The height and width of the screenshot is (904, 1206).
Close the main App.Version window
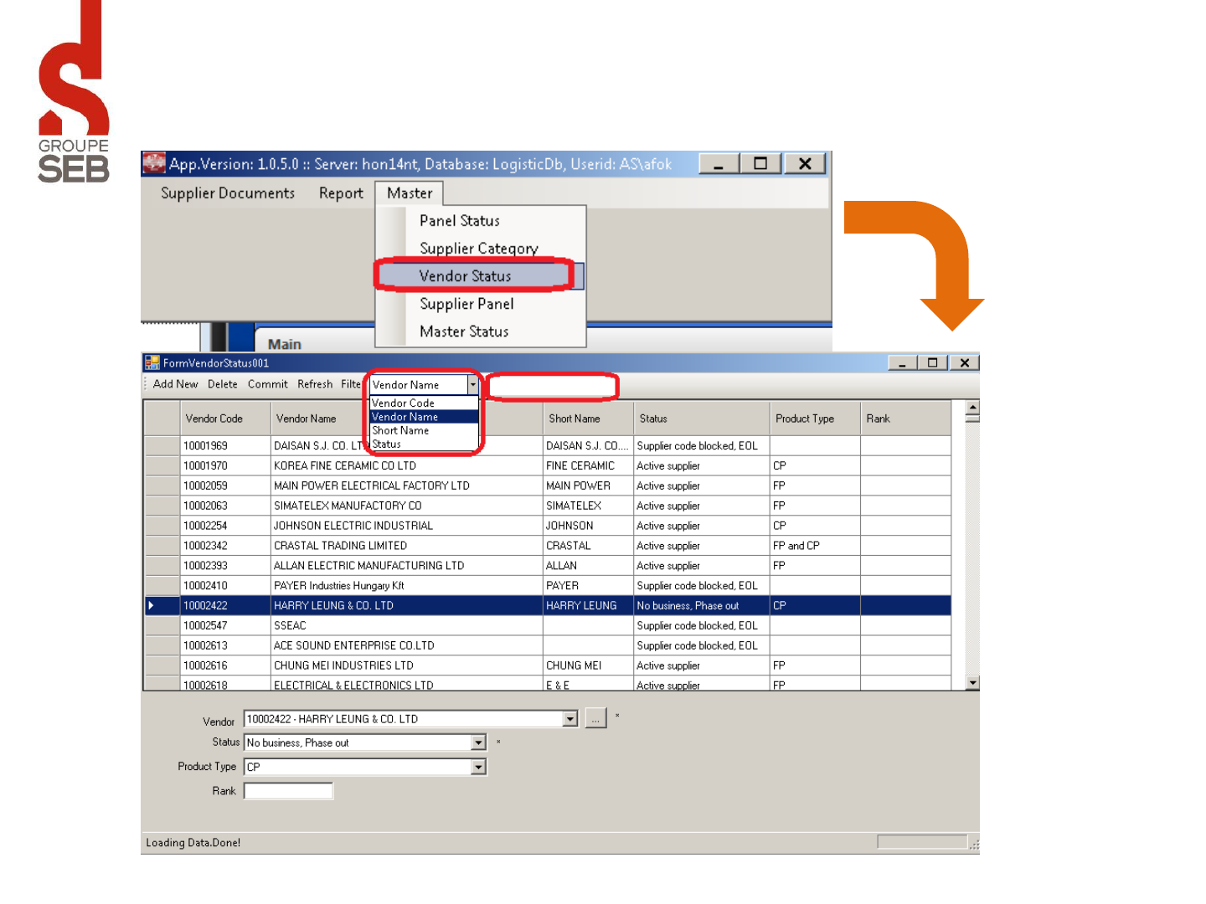[805, 164]
